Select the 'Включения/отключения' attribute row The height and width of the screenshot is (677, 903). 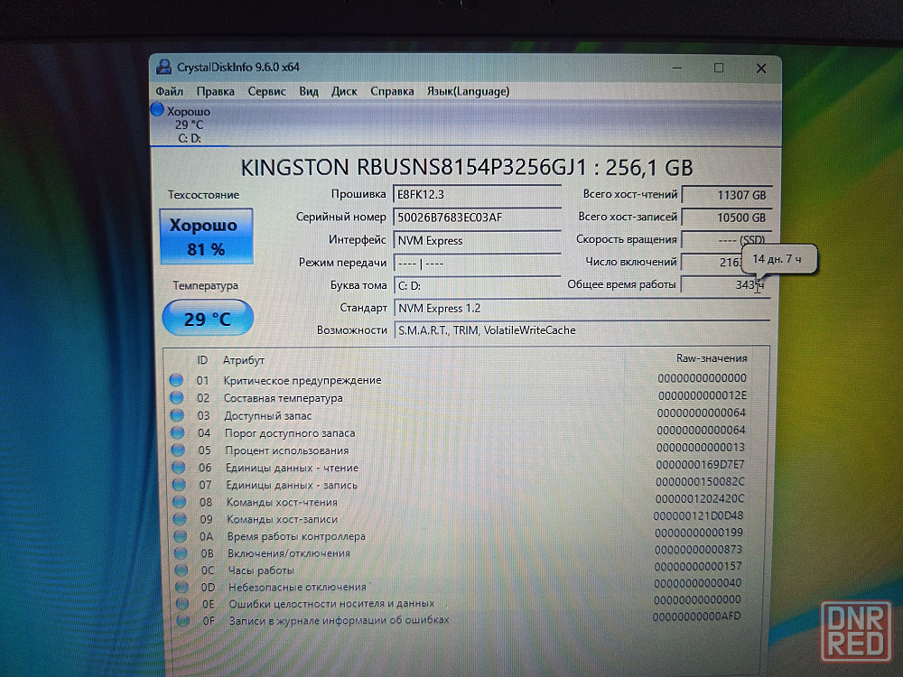pos(460,552)
